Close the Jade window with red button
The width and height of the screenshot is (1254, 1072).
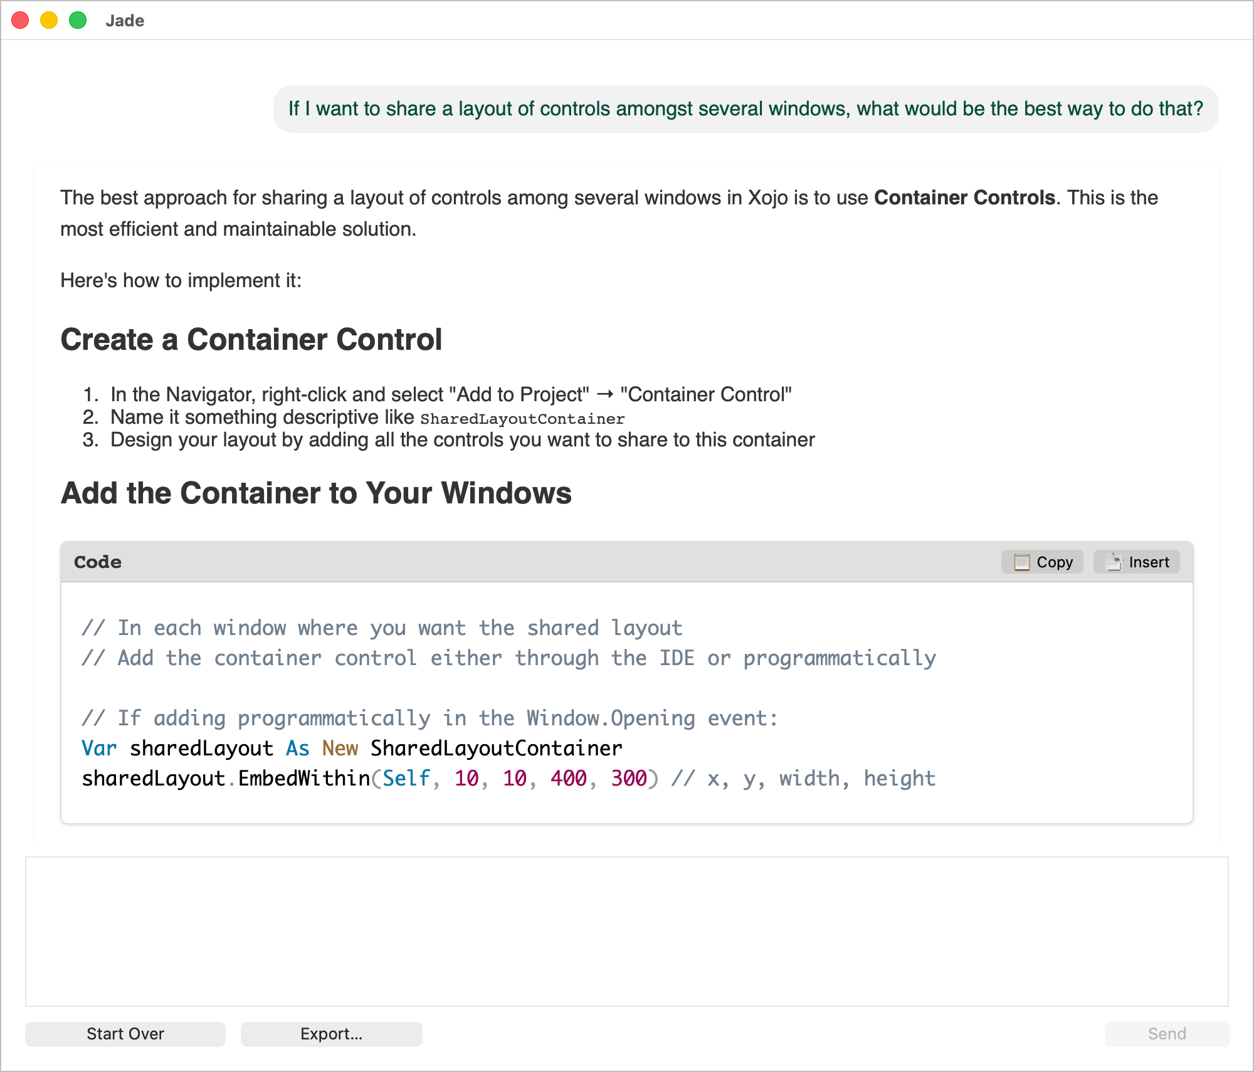tap(20, 21)
